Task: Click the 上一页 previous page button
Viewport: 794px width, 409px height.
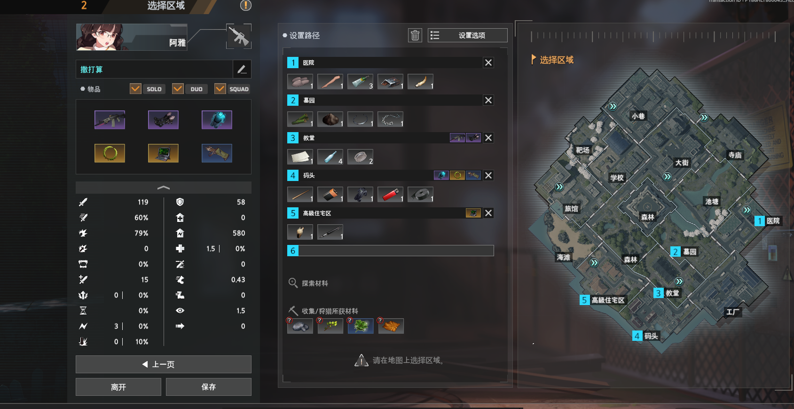Action: coord(164,364)
